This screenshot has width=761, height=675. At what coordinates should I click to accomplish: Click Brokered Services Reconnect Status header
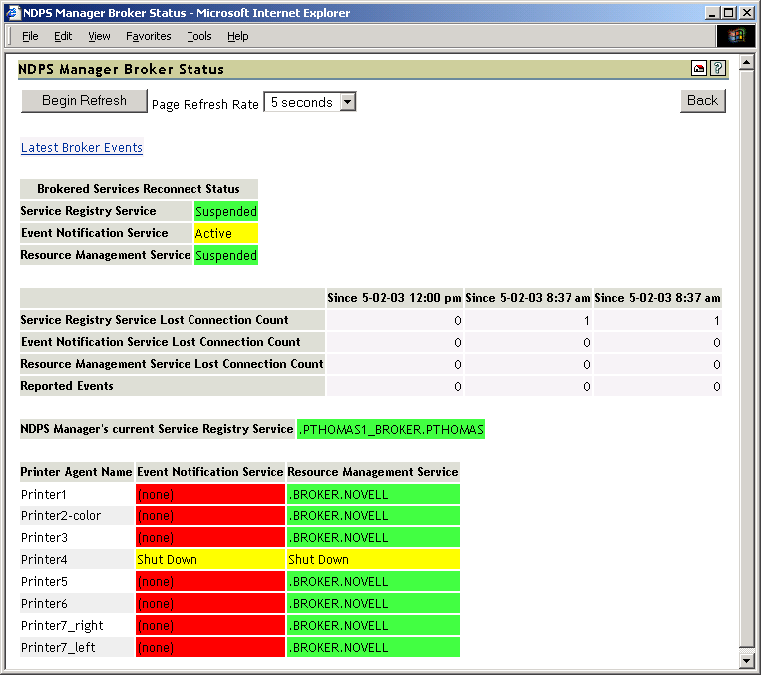[x=139, y=189]
